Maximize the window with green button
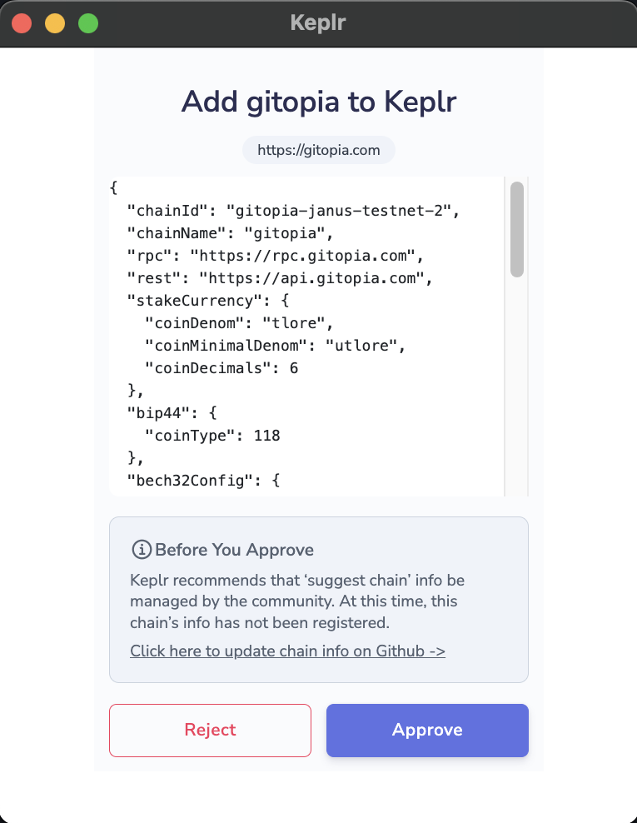The width and height of the screenshot is (637, 823). point(88,23)
